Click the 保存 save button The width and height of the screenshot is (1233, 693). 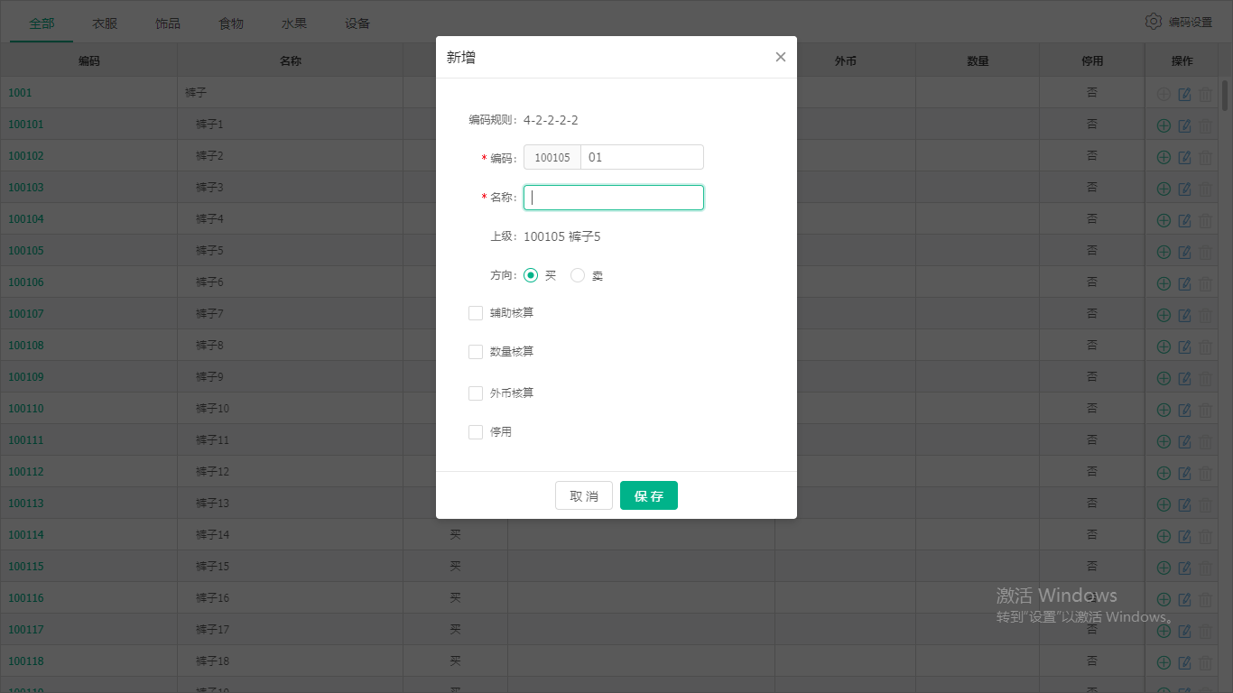click(648, 494)
